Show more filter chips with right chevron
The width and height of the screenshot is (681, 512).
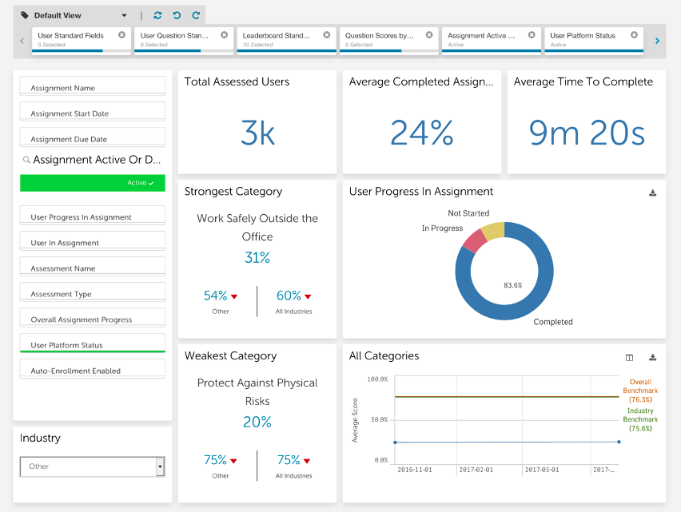pyautogui.click(x=657, y=41)
